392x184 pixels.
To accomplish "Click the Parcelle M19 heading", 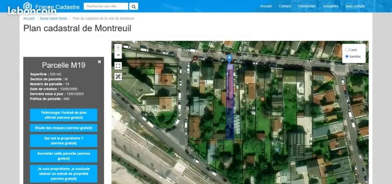I will [x=64, y=65].
